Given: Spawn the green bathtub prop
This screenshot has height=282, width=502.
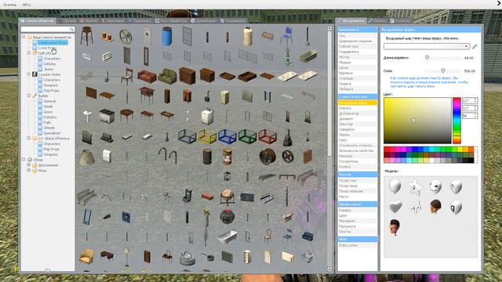Looking at the screenshot, I should click(307, 56).
